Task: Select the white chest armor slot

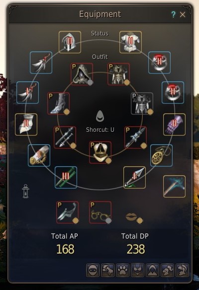Action: (130, 42)
